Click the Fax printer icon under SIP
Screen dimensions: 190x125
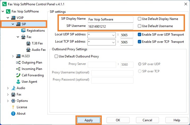point(23,37)
